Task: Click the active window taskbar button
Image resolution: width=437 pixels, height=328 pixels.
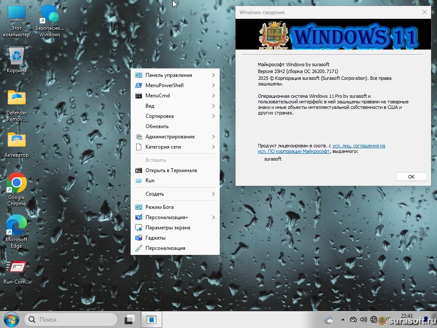Action: 151,319
